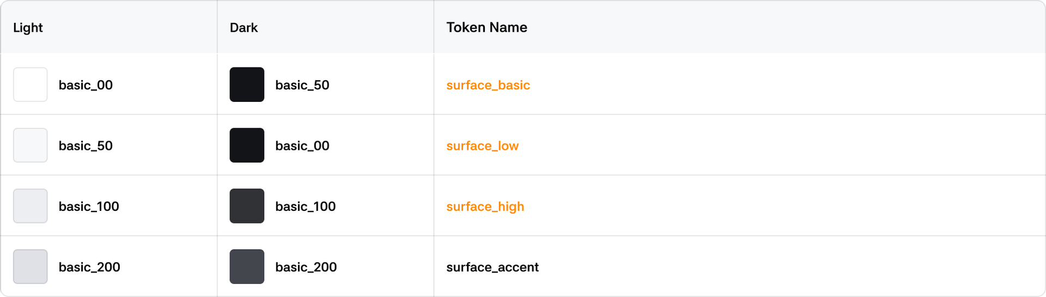This screenshot has height=297, width=1046.
Task: Follow the surface_high token link
Action: 485,207
